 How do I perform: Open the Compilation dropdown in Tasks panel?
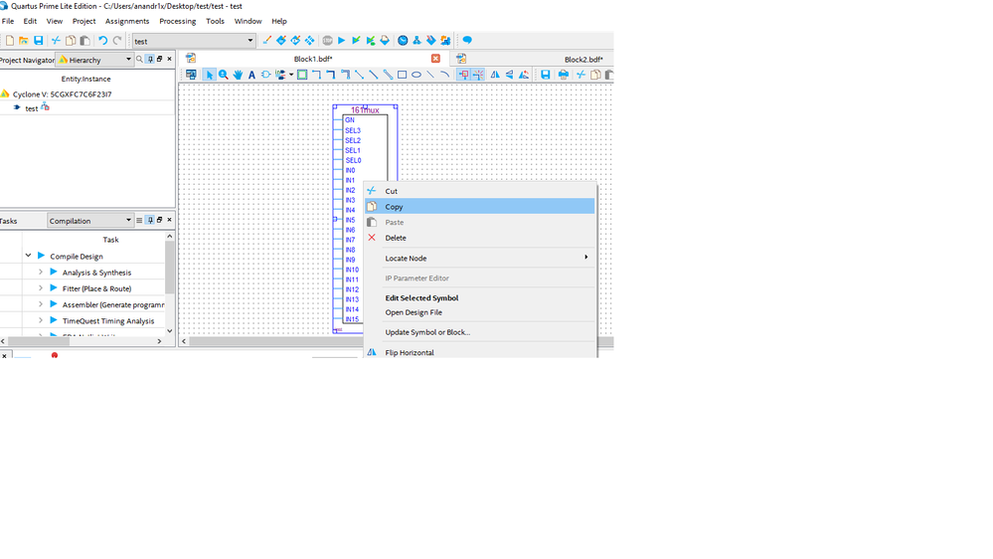point(128,221)
